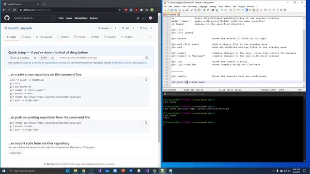Click the Chrome address bar
This screenshot has height=174, width=310.
69,10
